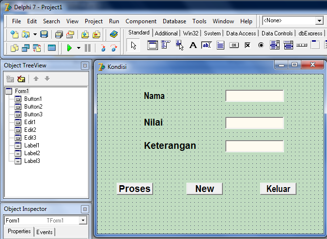Switch to the Additional palette tab

pyautogui.click(x=166, y=33)
